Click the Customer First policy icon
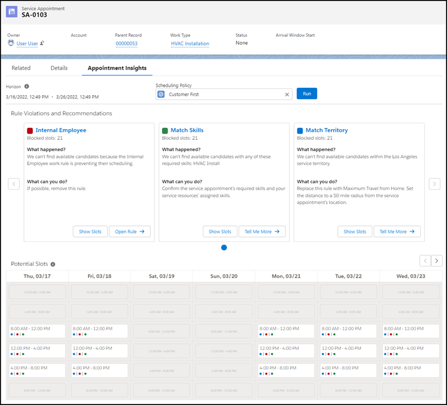447x405 pixels. [161, 95]
